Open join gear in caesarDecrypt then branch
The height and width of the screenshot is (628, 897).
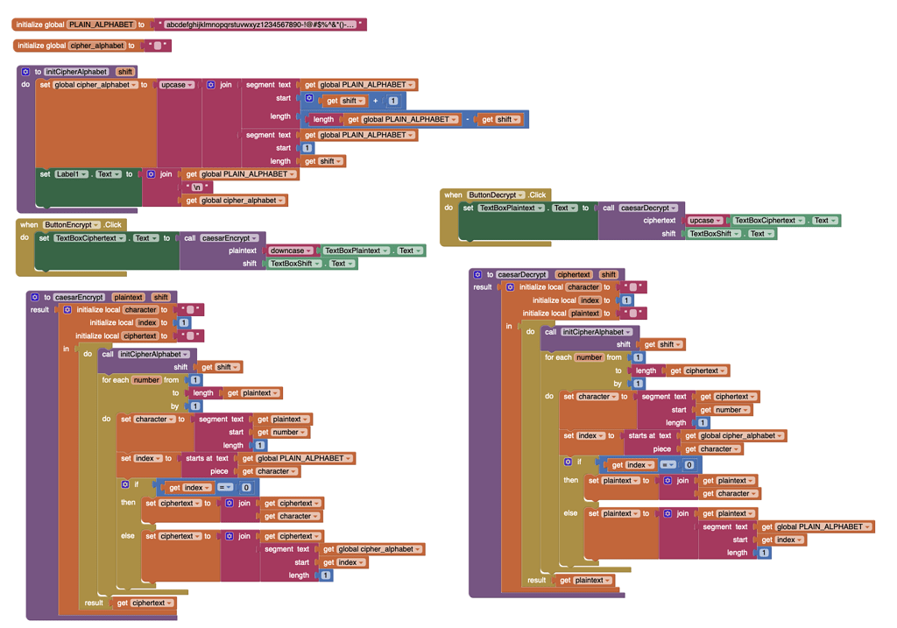(x=667, y=481)
